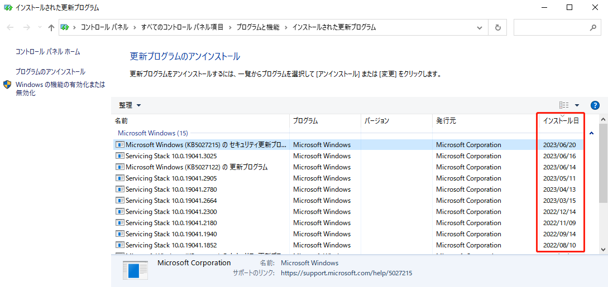Click the search magnifier icon

click(x=593, y=27)
